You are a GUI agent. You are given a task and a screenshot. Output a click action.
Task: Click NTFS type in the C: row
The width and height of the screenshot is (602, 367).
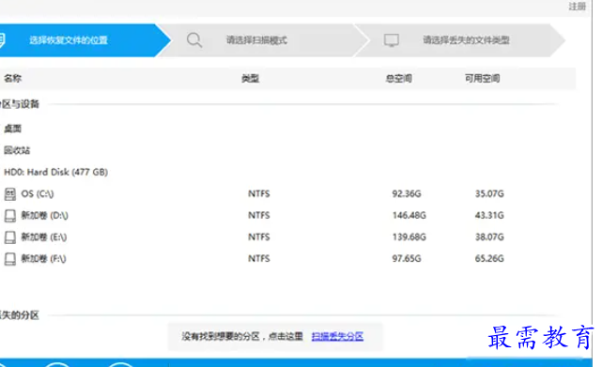tap(259, 194)
